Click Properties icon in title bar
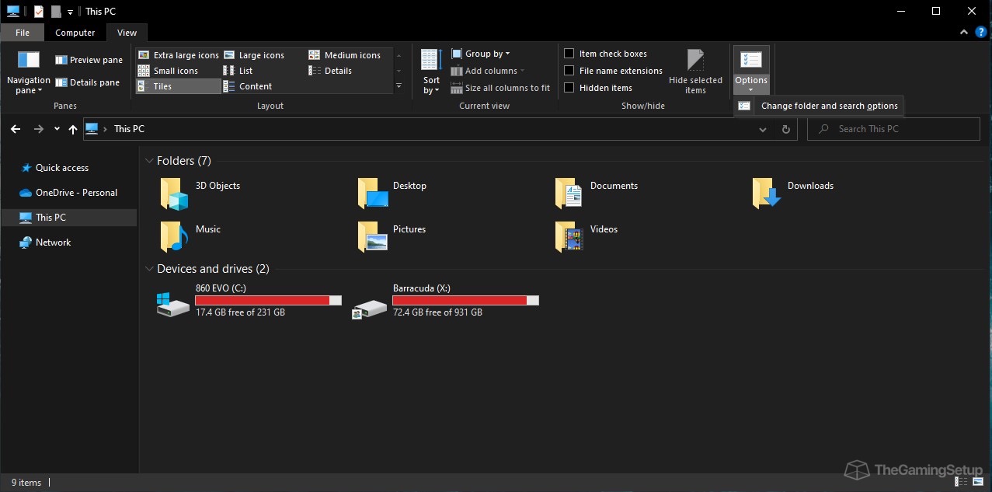The width and height of the screenshot is (992, 492). (39, 12)
